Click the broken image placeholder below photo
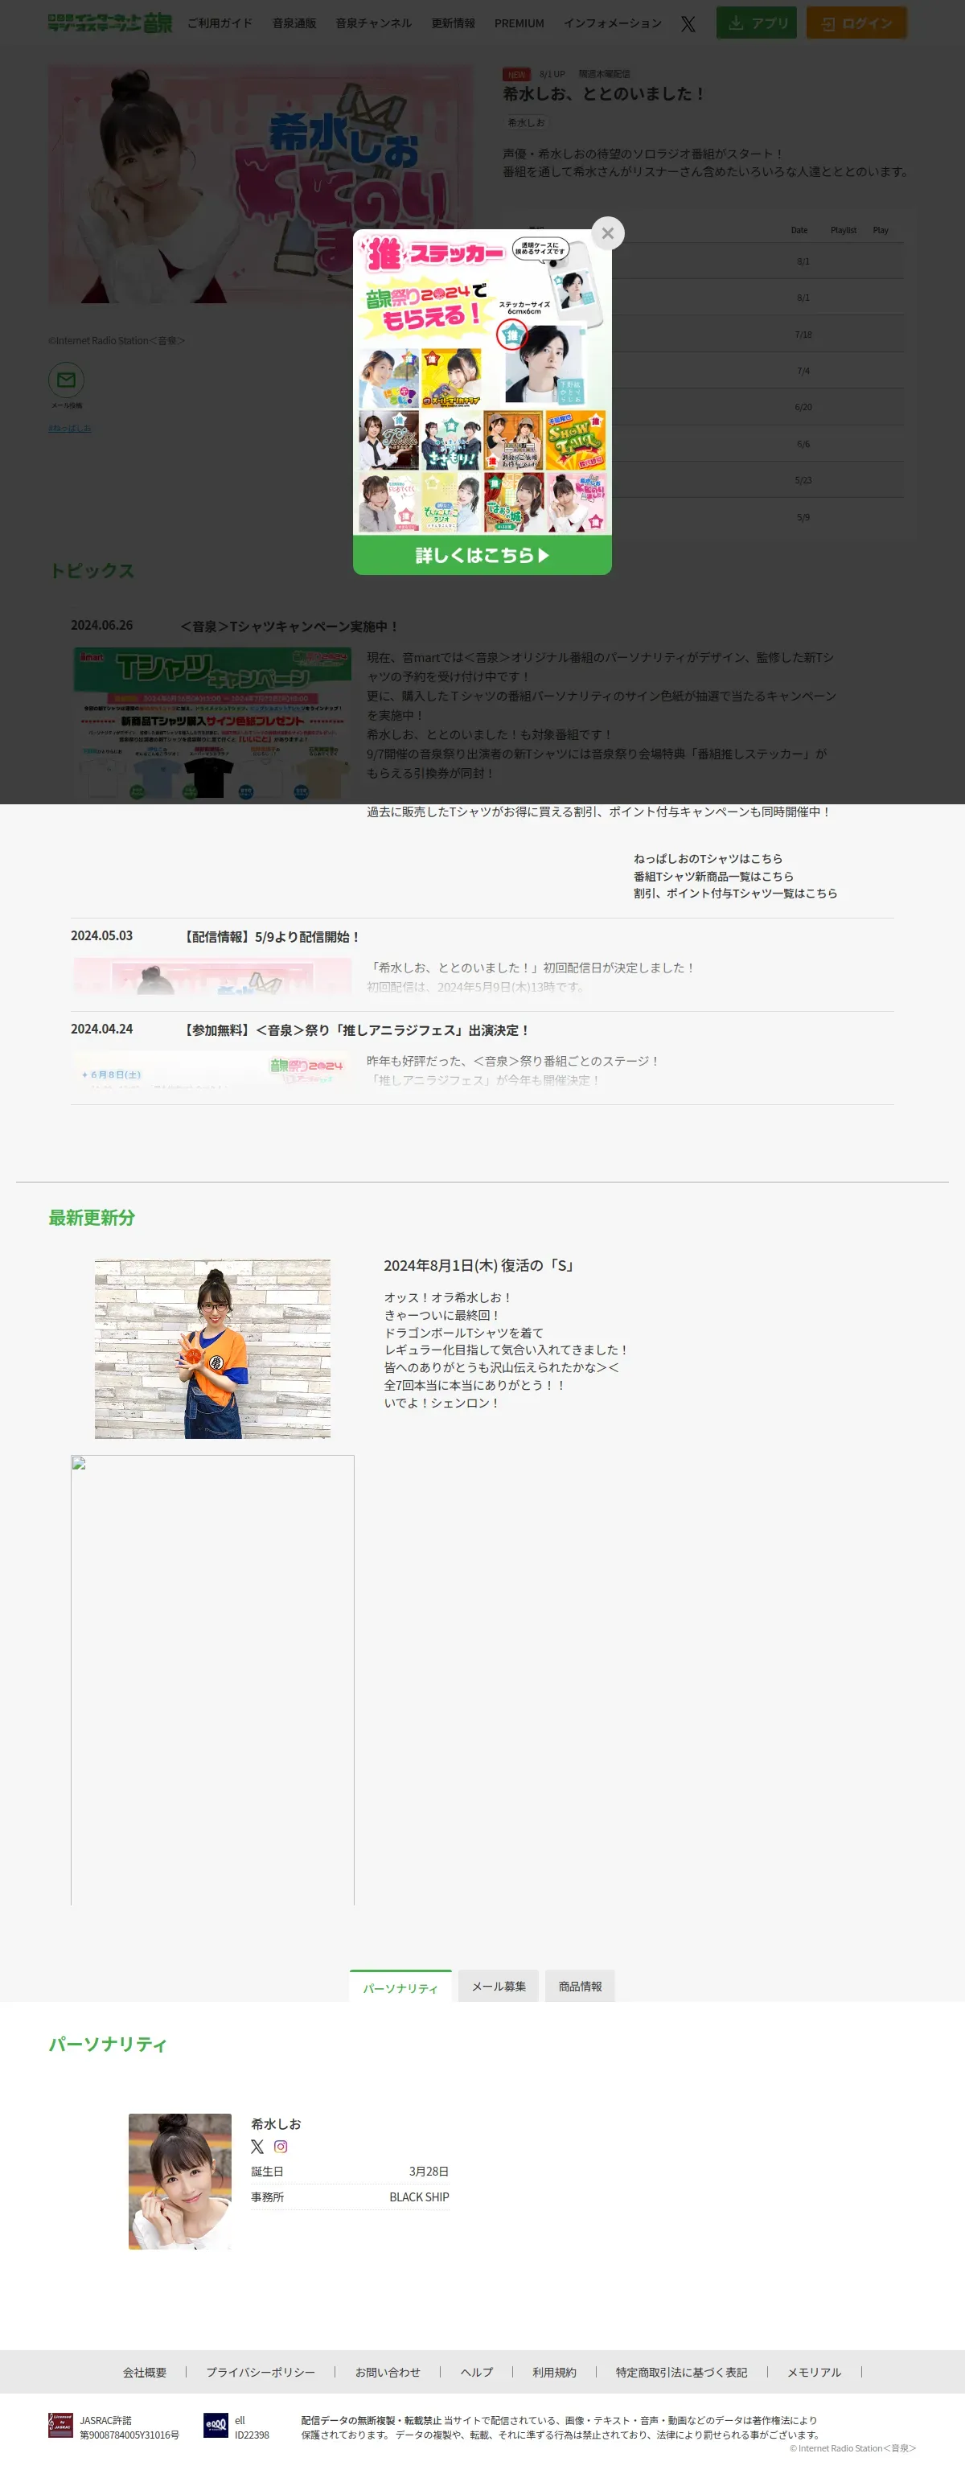 (212, 1679)
